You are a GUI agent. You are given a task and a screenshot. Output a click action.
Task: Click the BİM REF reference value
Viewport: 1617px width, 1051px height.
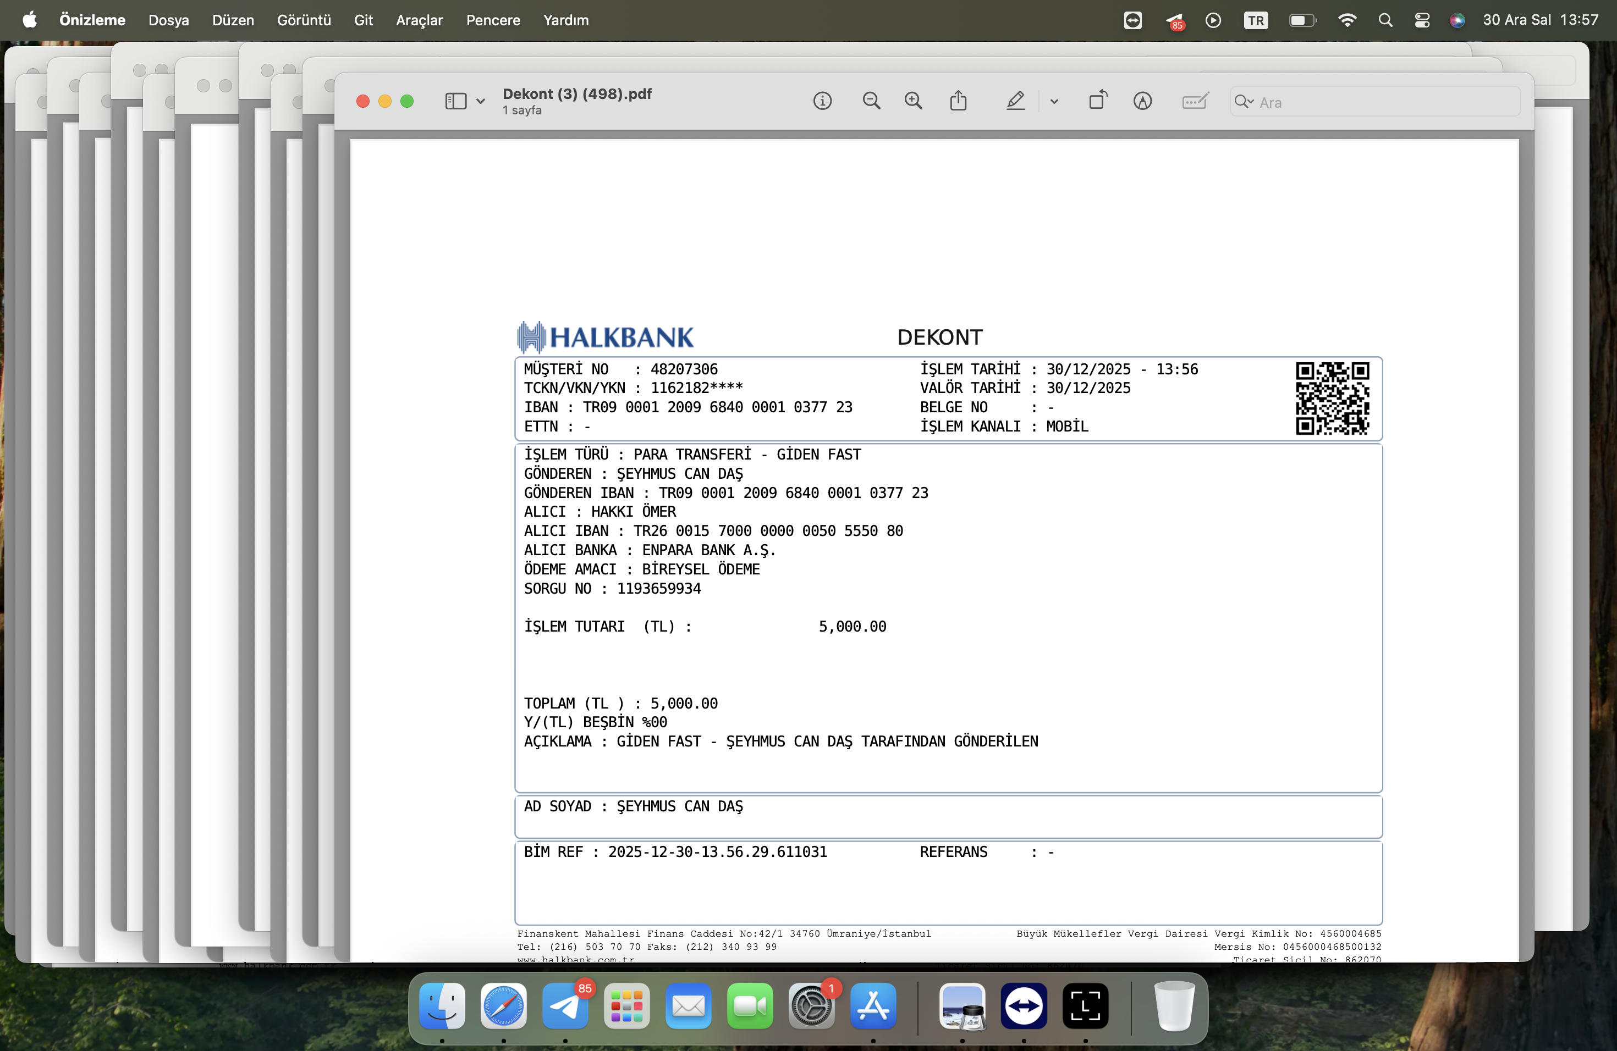pyautogui.click(x=717, y=851)
